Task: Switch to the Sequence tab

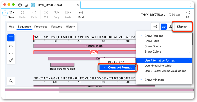Action: coord(24,27)
